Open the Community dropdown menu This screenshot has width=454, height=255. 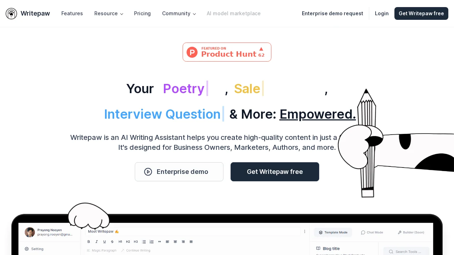(x=179, y=13)
